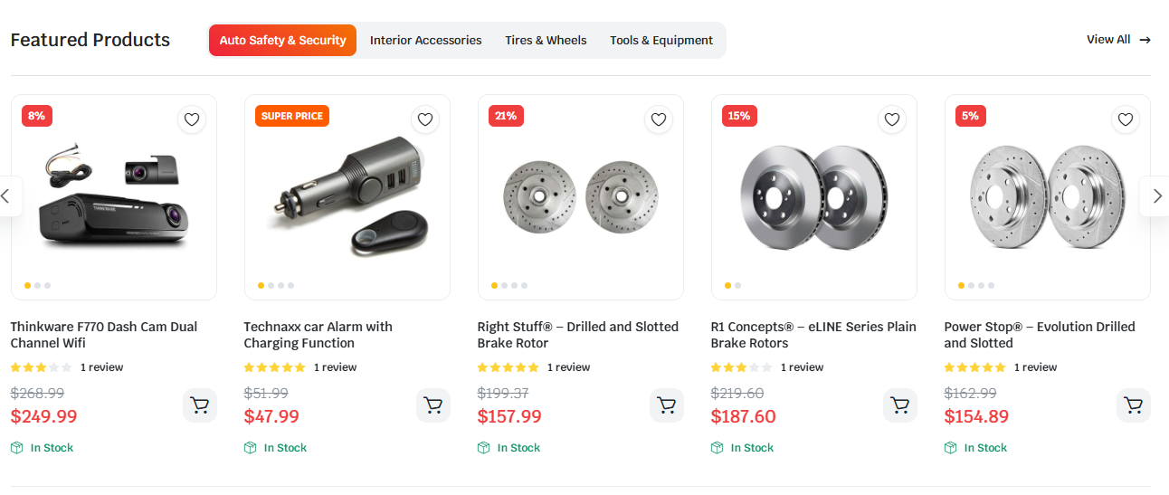This screenshot has width=1169, height=495.
Task: Go to previous products in carousel
Action: [x=6, y=195]
